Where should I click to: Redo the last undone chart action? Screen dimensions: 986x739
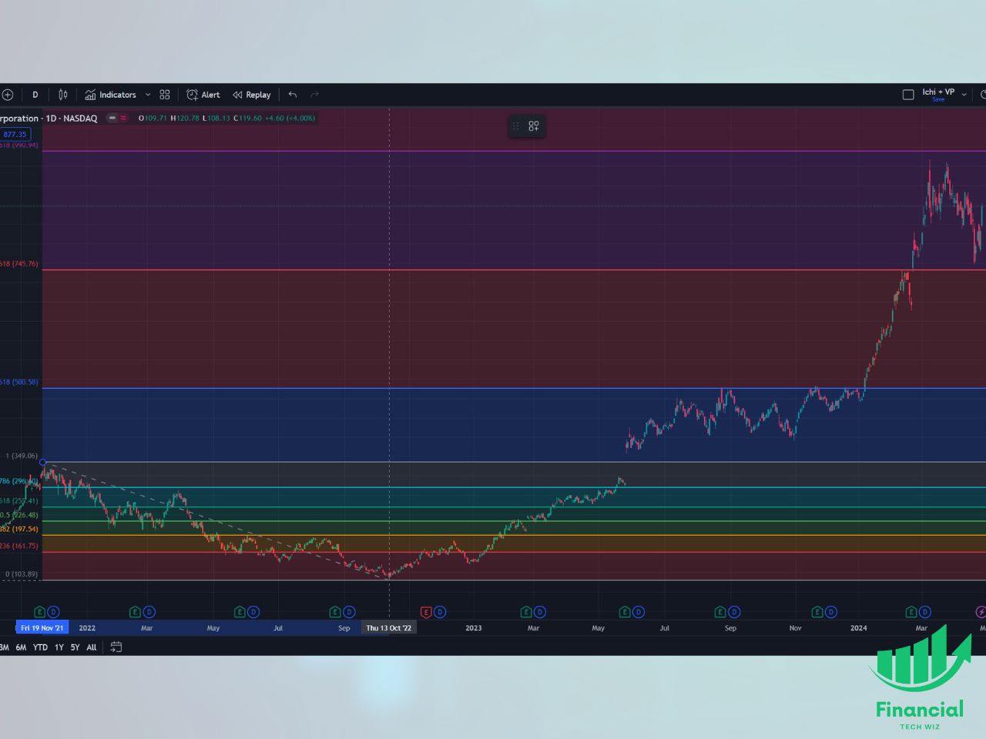(314, 95)
